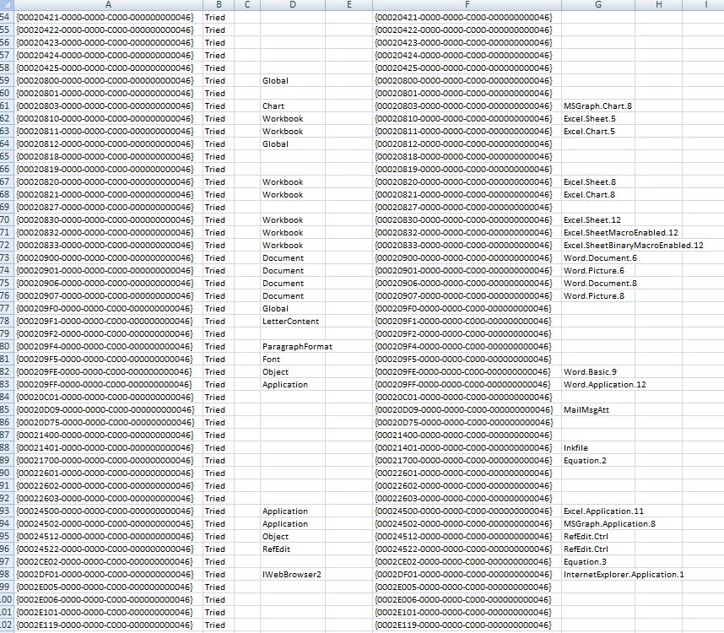Select column D header

click(293, 4)
